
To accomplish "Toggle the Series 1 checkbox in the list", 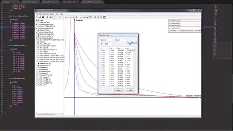I will coord(37,42).
